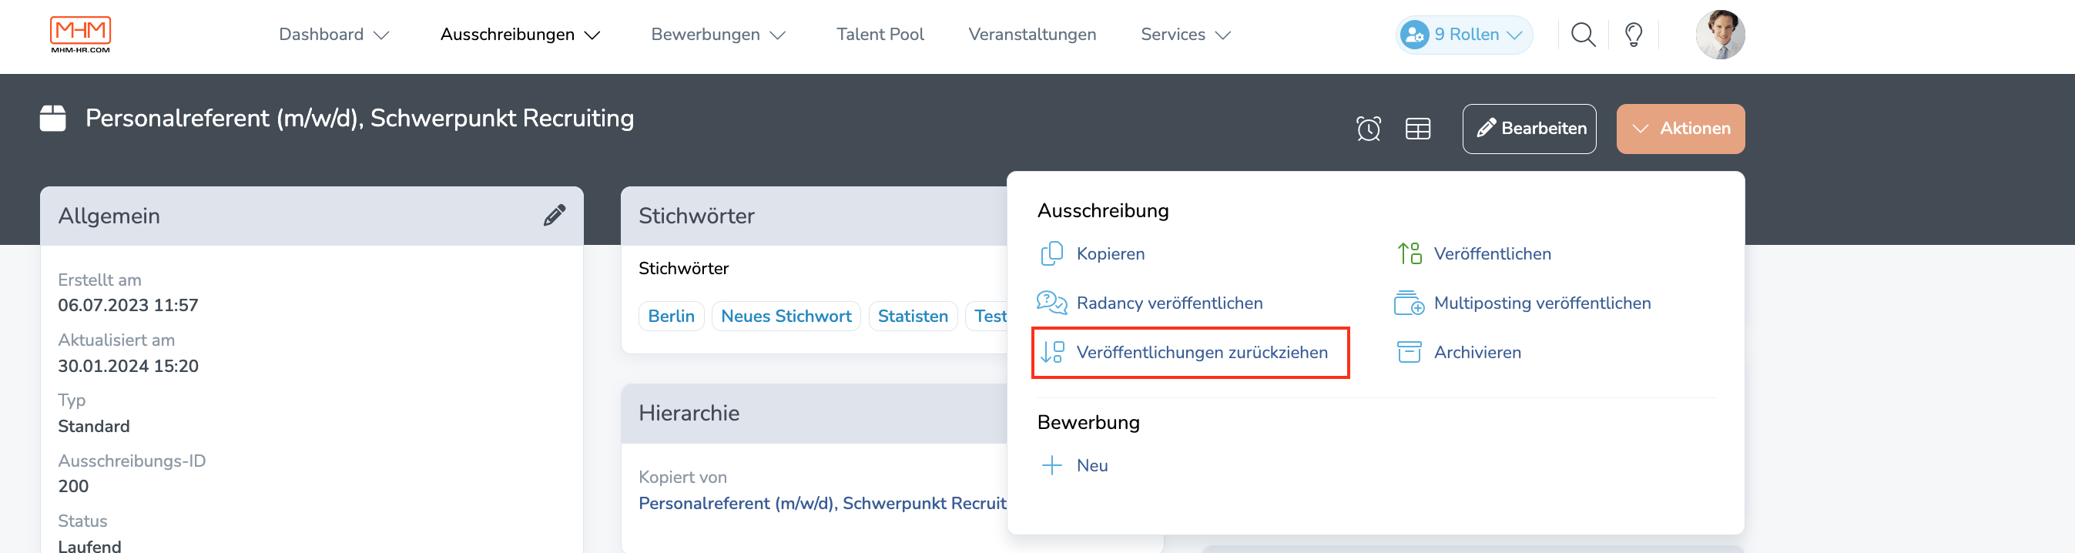Click the Radancy chat bubbles icon
Screen dimensions: 2075x553
(x=1051, y=303)
